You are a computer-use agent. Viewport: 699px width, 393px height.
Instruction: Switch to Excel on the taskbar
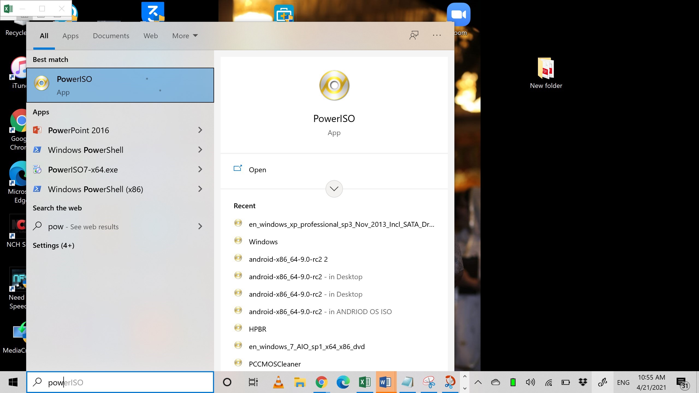(x=365, y=382)
